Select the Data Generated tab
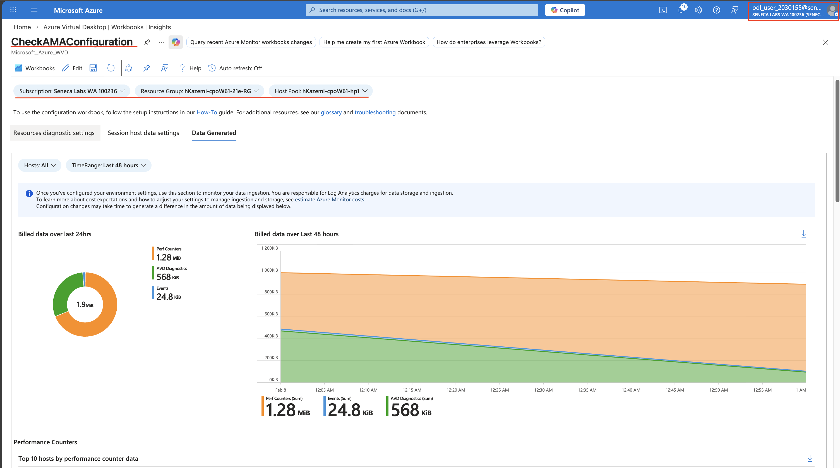840x468 pixels. pos(214,133)
